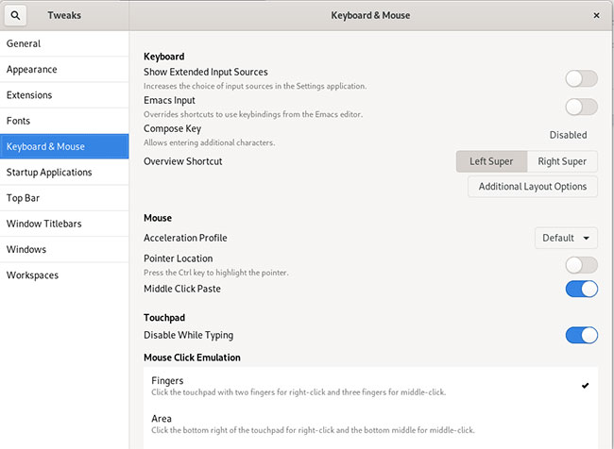Click the Acceleration Profile label
614x449 pixels.
(x=185, y=238)
